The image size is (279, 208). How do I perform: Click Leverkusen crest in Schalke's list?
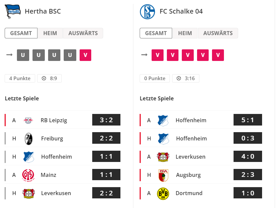click(x=163, y=157)
